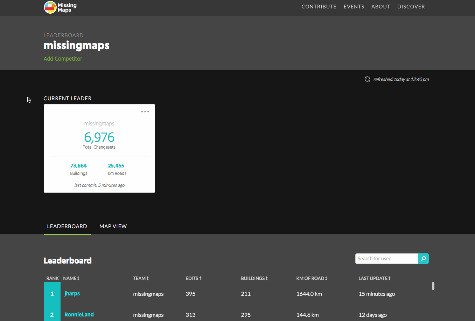Open RonnieLand user profile link
Image resolution: width=475 pixels, height=321 pixels.
(79, 315)
